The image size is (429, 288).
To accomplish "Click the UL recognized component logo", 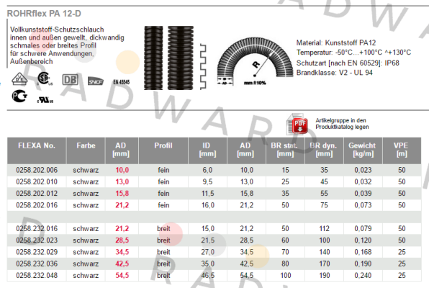I will point(45,100).
